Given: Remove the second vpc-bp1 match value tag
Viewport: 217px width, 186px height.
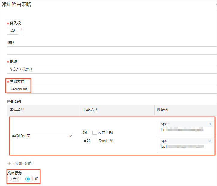Looking at the screenshot, I should 210,141.
